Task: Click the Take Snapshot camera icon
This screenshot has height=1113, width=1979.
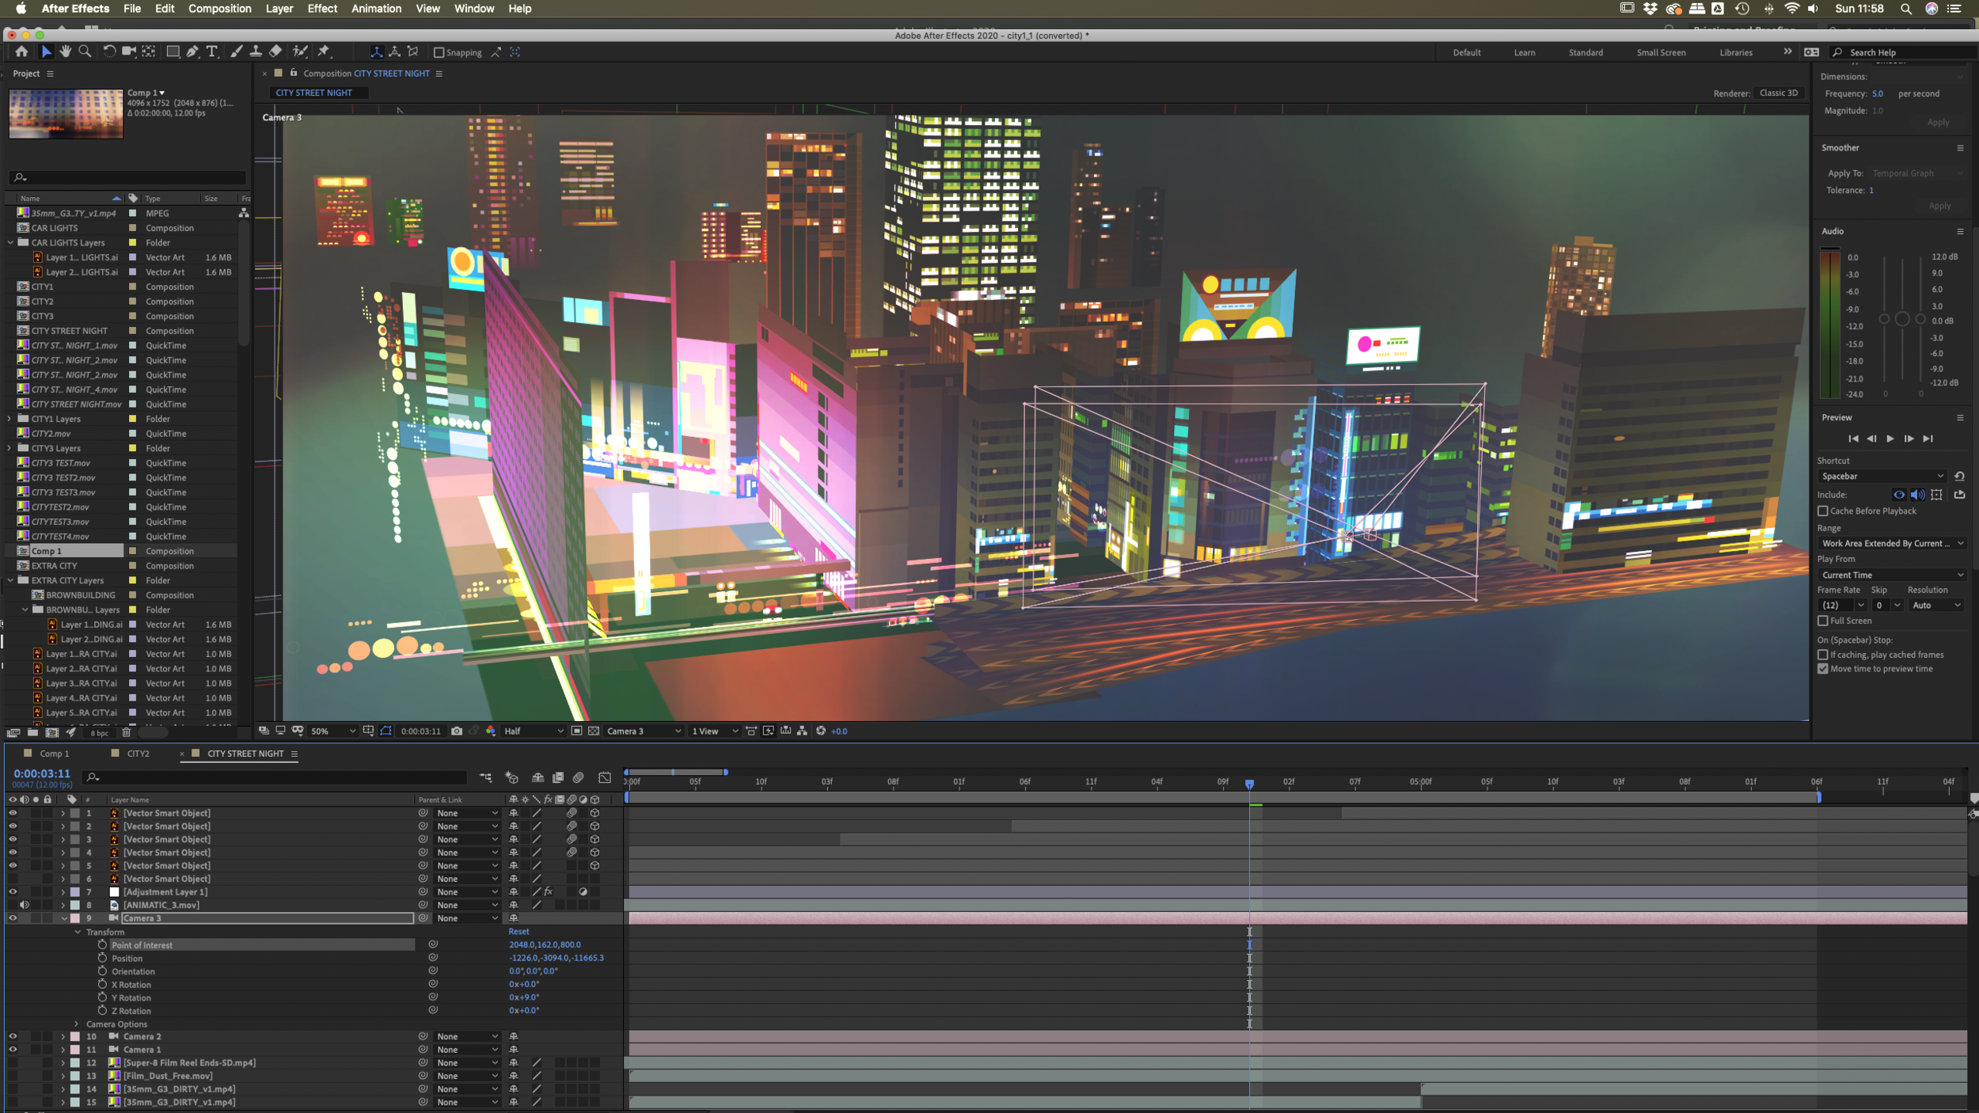Action: [x=457, y=731]
